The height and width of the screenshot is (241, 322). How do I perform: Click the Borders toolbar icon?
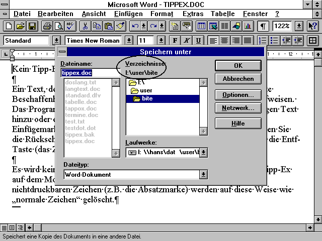tap(312, 40)
